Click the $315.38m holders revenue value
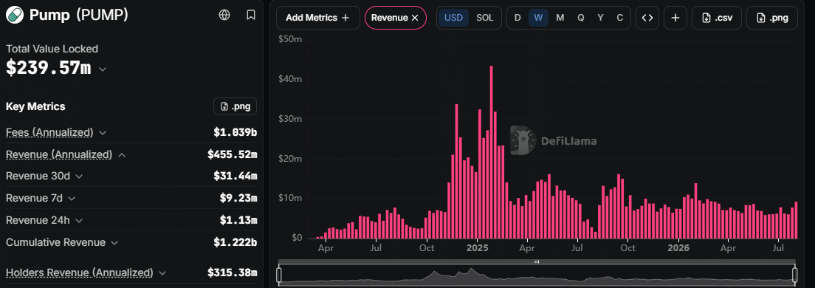The height and width of the screenshot is (288, 815). [233, 272]
